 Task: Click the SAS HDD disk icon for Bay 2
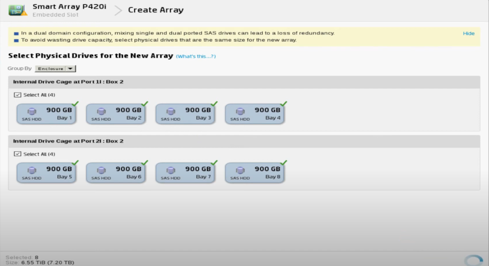[x=101, y=111]
